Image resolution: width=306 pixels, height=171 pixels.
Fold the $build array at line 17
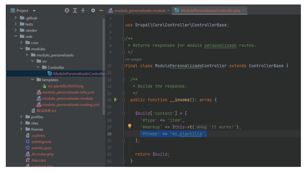pyautogui.click(x=123, y=113)
